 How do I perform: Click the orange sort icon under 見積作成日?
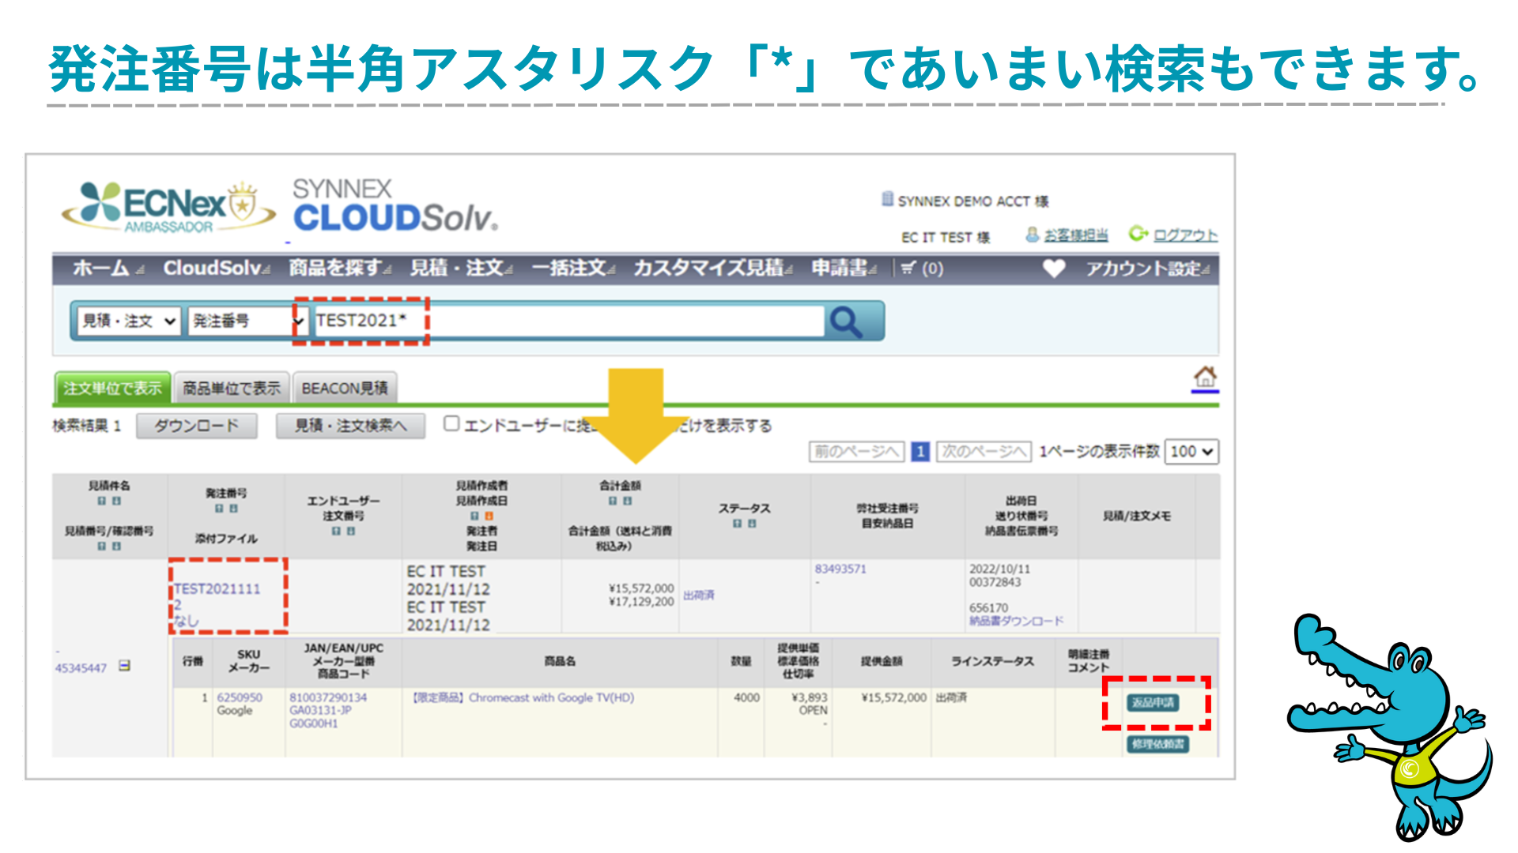pos(489,517)
